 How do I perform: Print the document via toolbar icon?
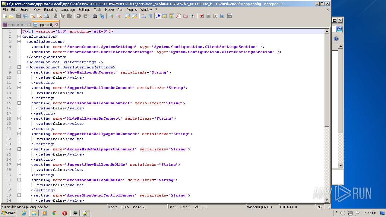(x=46, y=16)
